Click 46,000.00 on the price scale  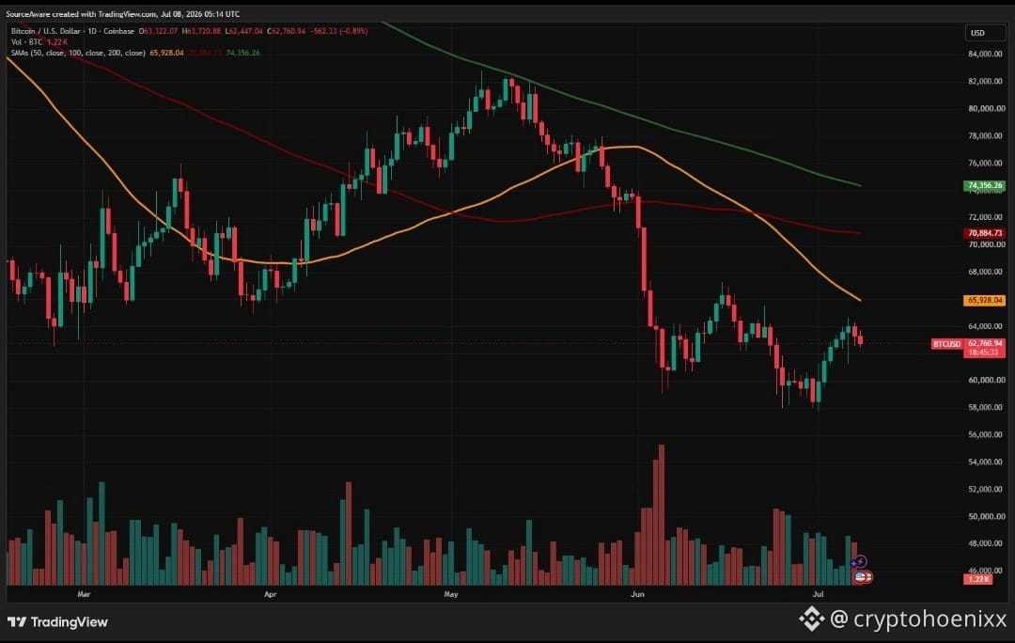(x=987, y=571)
